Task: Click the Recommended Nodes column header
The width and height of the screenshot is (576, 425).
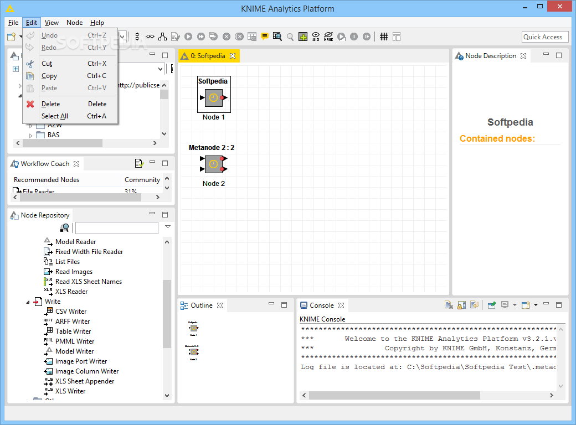Action: coord(66,179)
